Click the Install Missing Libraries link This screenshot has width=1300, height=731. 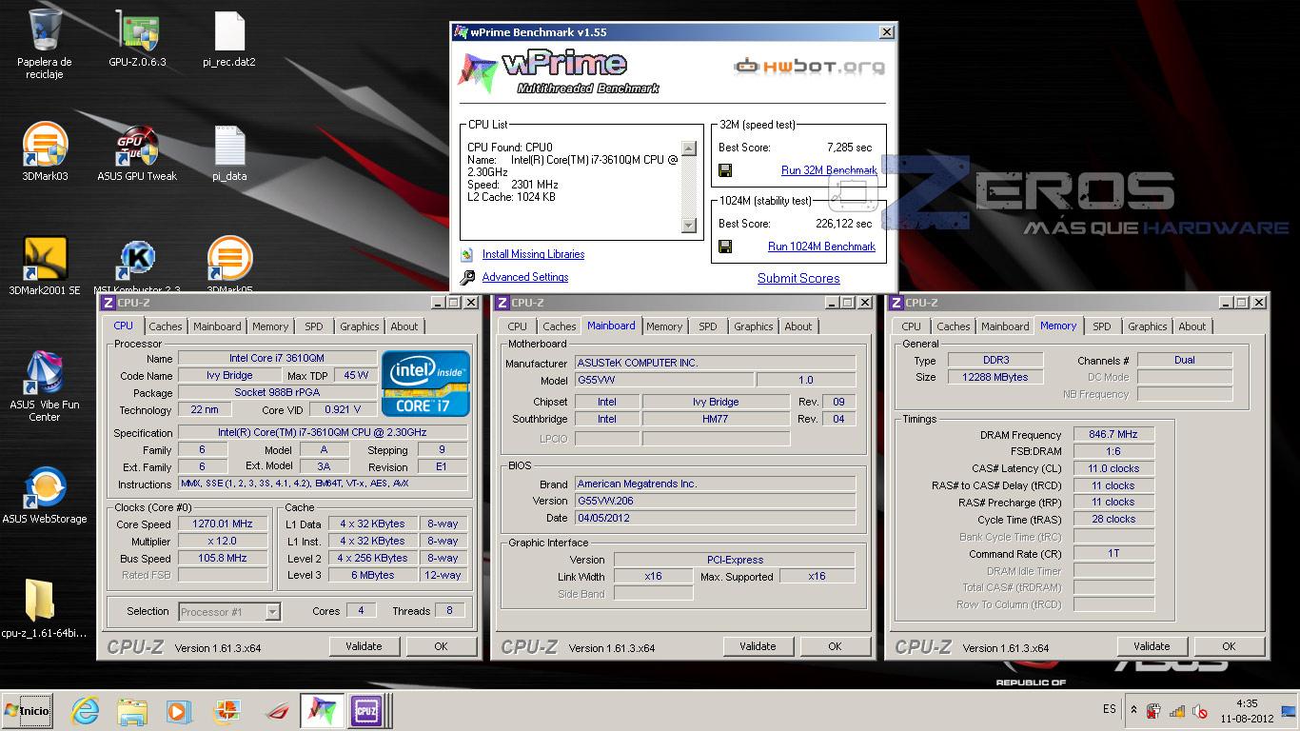[533, 254]
